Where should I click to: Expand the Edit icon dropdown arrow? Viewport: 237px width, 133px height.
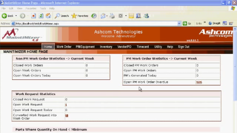click(x=126, y=16)
